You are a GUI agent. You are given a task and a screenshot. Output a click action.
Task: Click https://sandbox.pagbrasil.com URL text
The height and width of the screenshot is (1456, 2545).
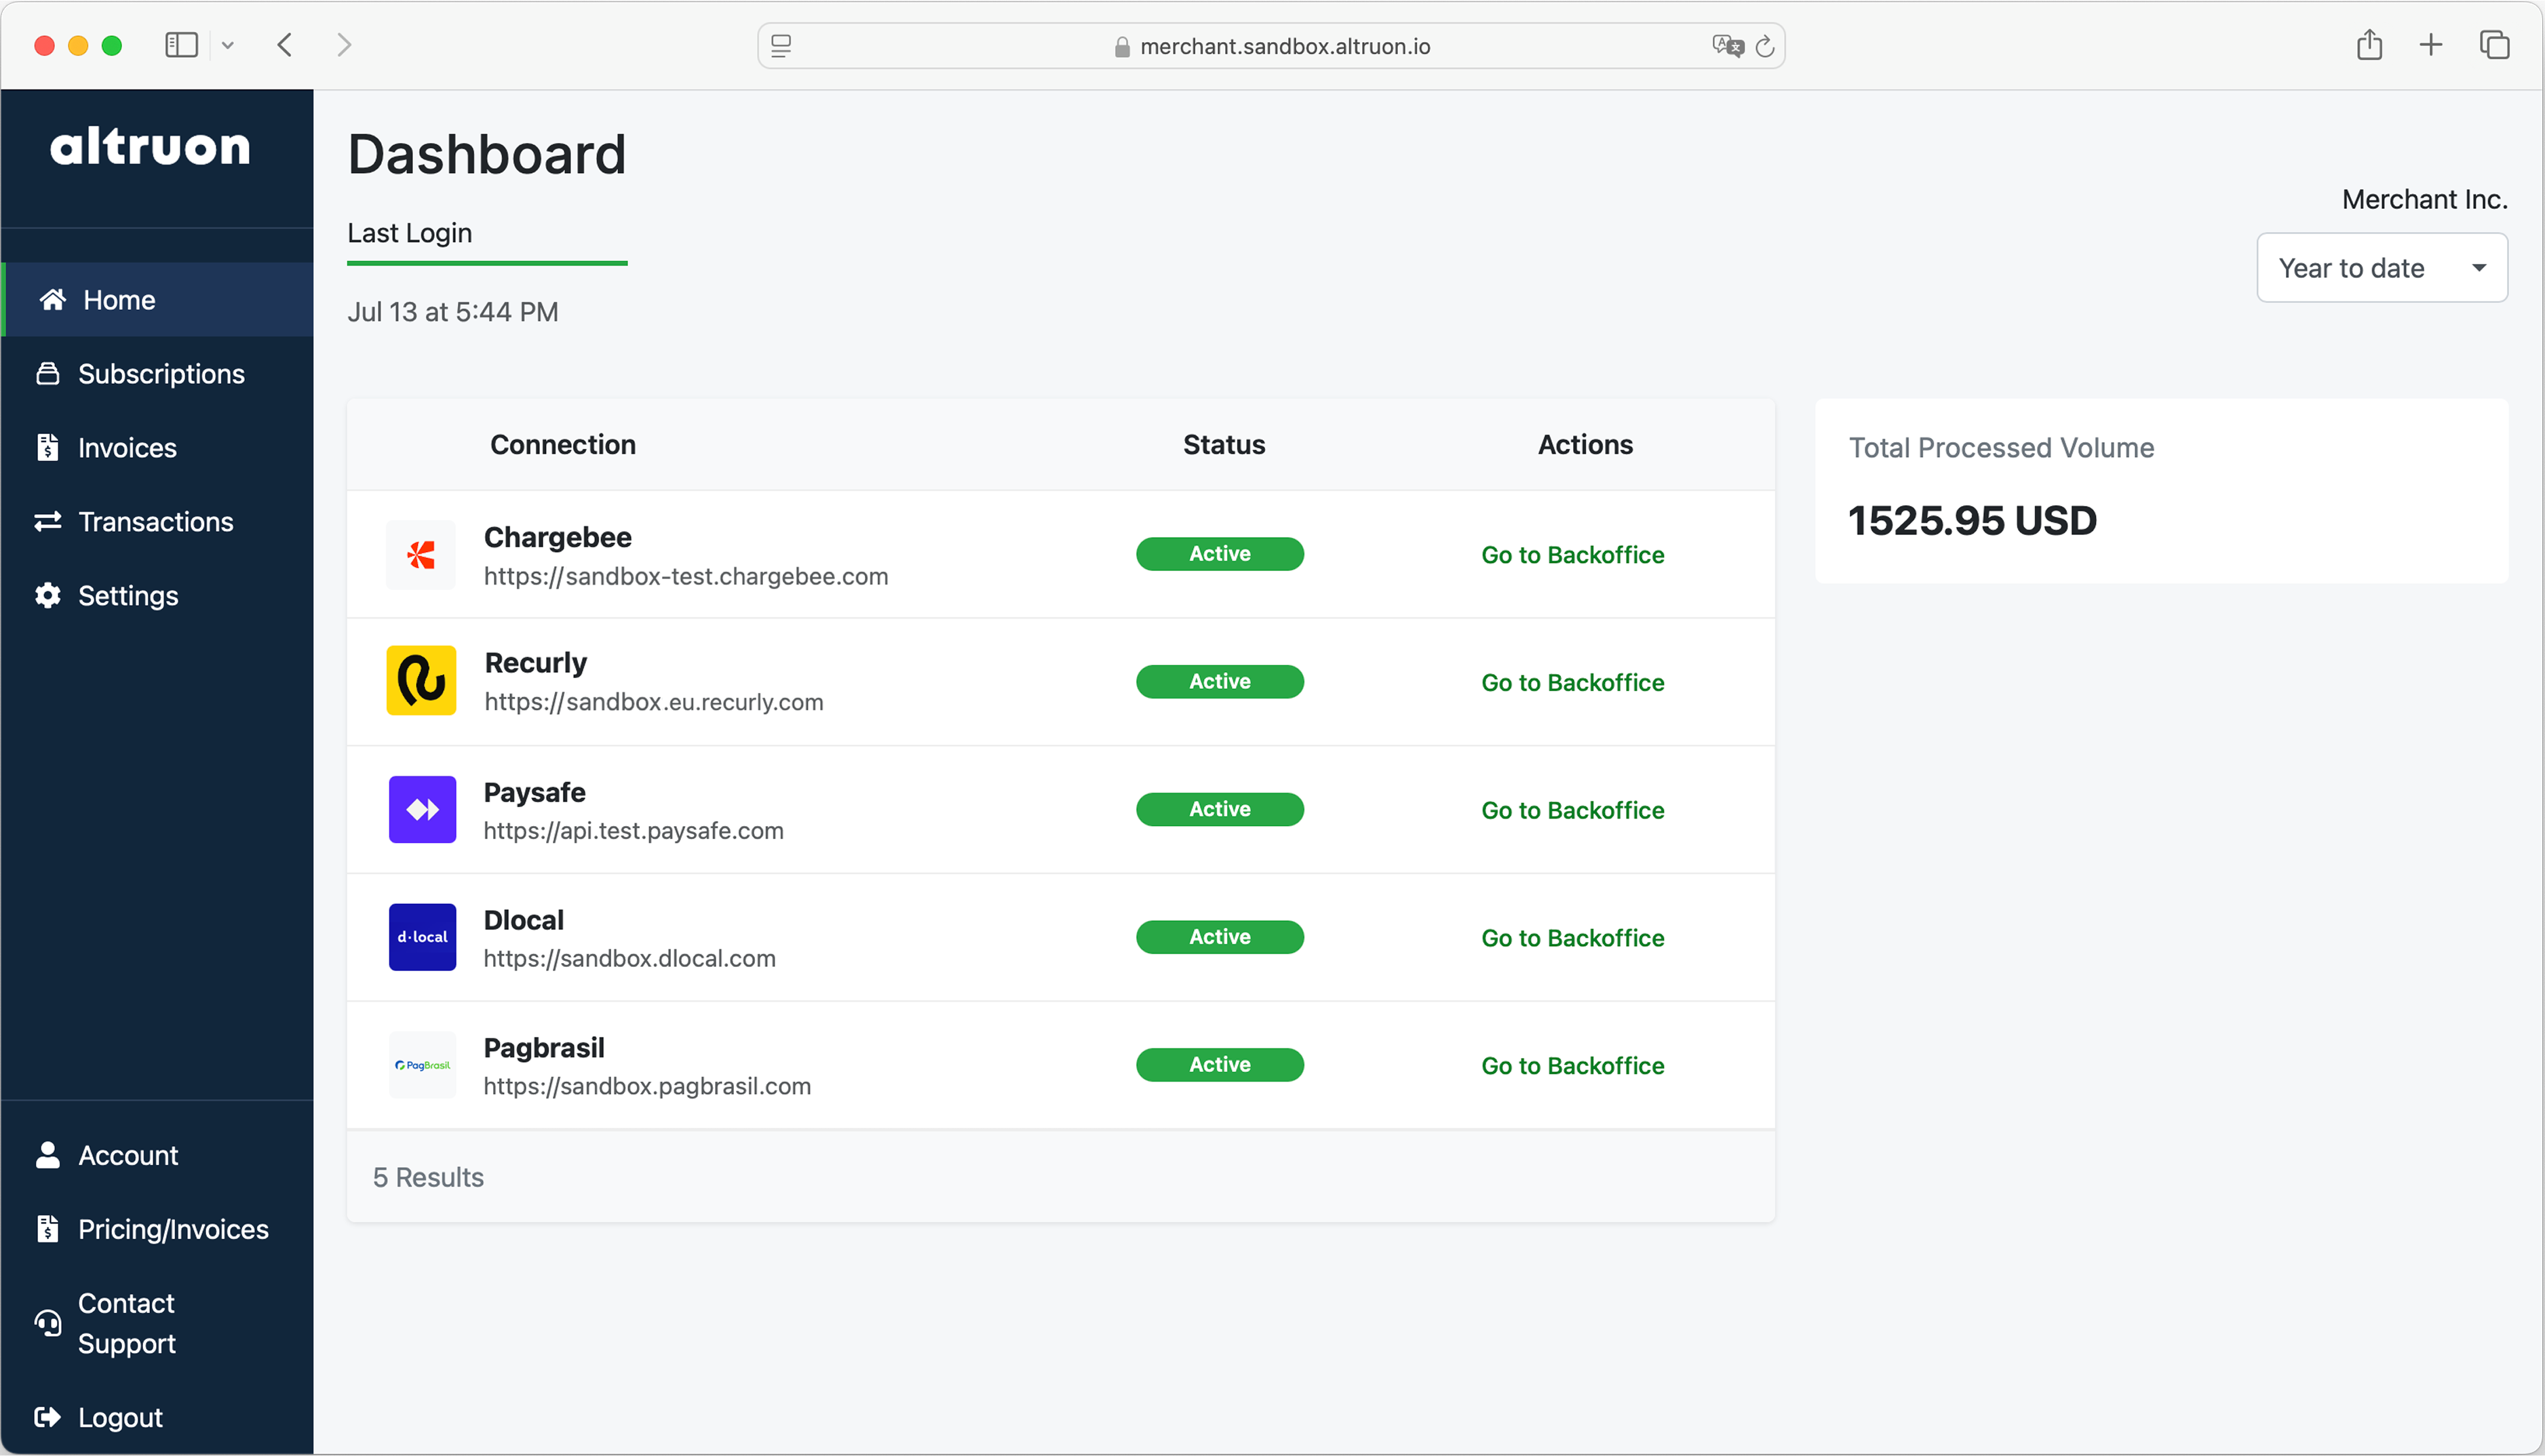[647, 1087]
